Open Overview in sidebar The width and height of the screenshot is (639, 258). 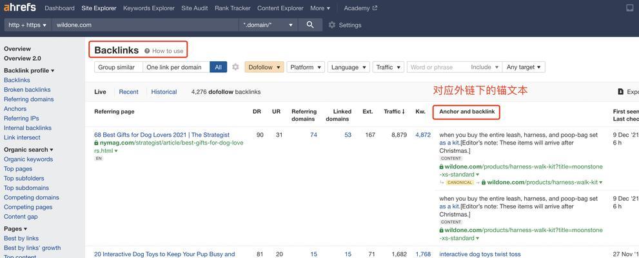17,49
